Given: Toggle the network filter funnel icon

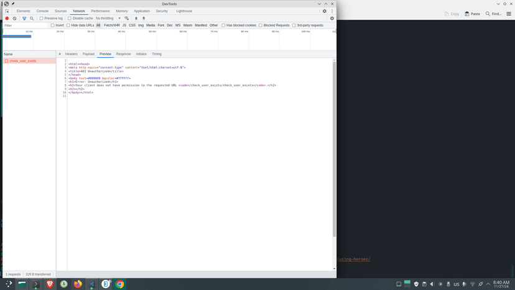Looking at the screenshot, I should 24,19.
